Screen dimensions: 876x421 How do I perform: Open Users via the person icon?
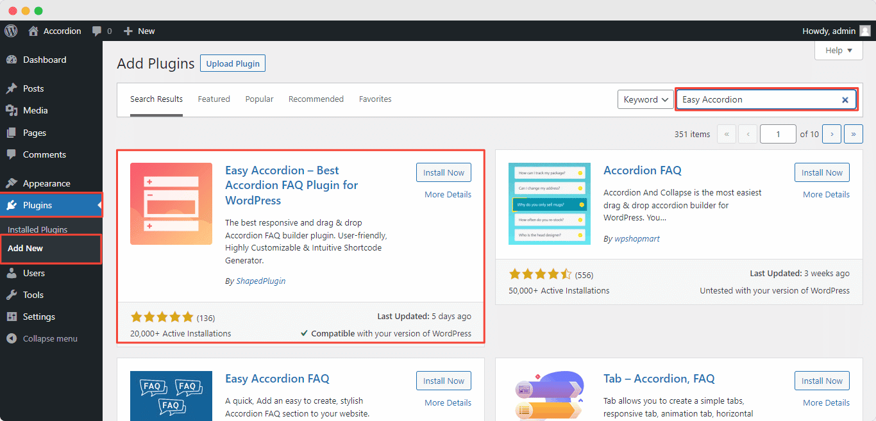pos(14,273)
